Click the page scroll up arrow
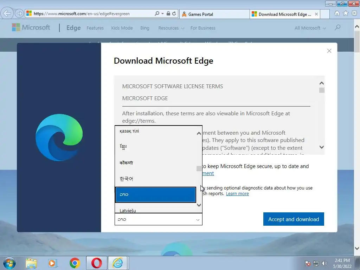 (x=357, y=27)
